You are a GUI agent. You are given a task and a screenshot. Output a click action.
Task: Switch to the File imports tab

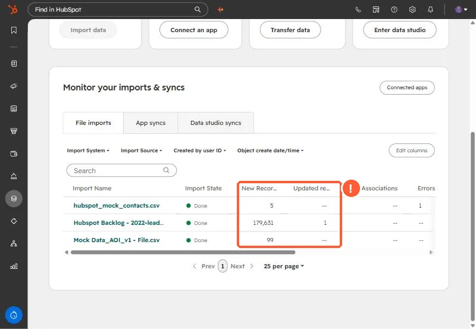[x=93, y=123]
